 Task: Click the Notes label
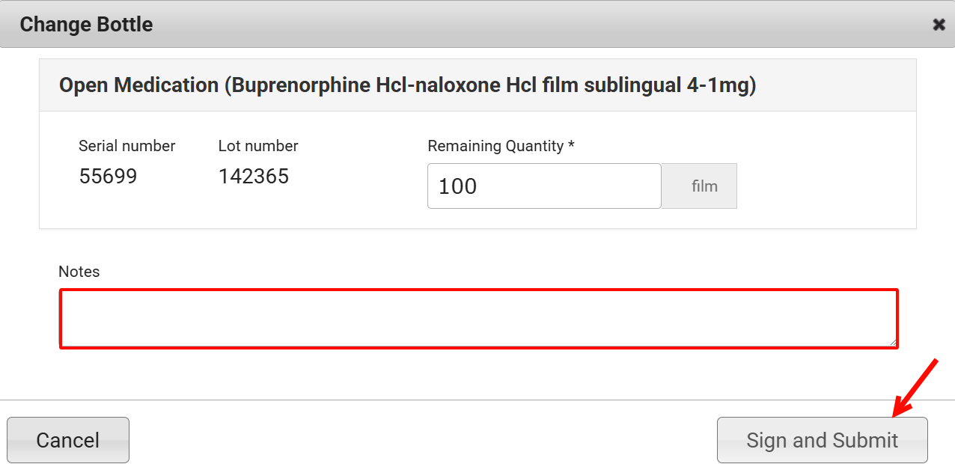point(79,272)
